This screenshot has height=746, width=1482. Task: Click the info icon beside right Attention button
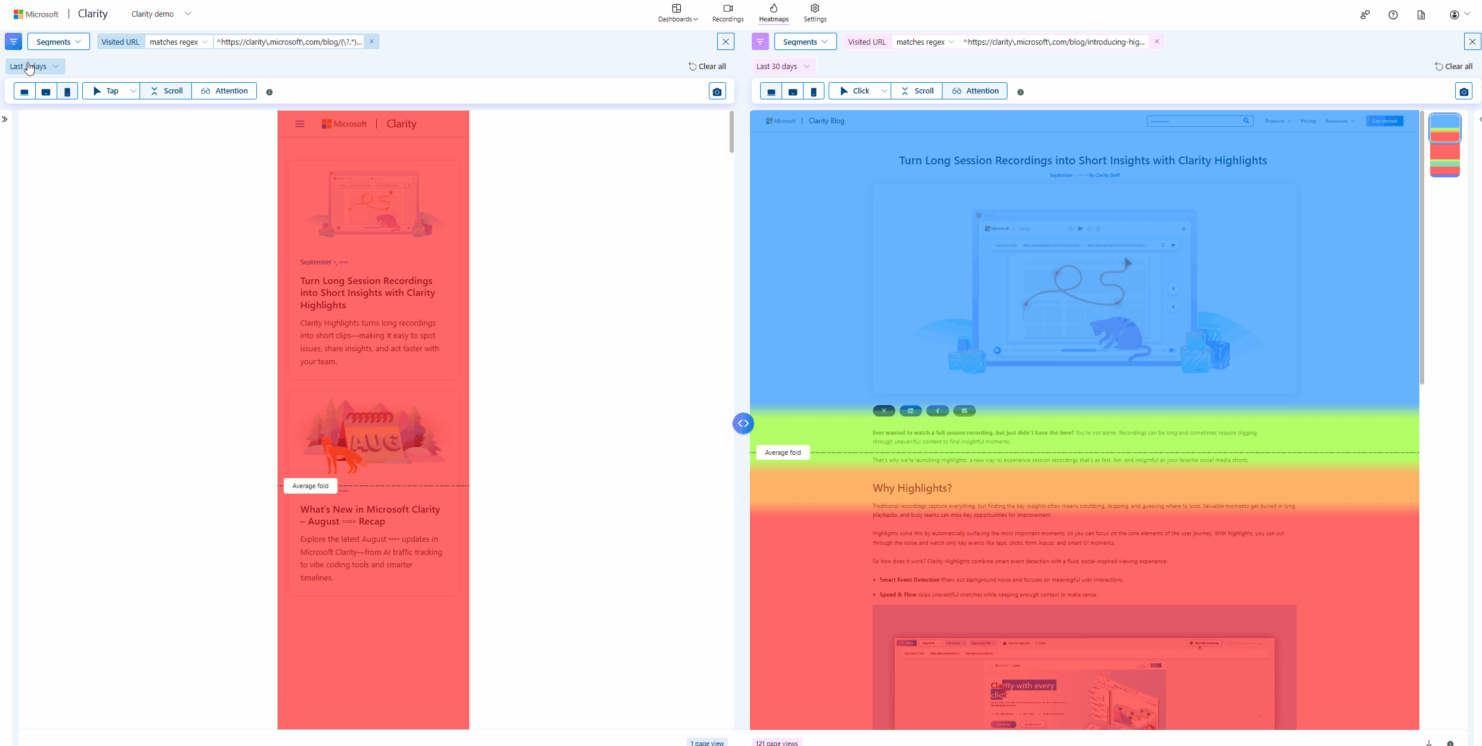1021,92
